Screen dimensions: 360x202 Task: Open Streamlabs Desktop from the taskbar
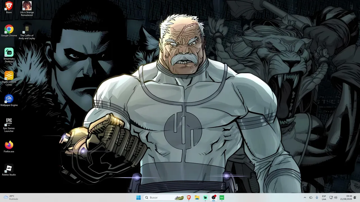tap(205, 198)
